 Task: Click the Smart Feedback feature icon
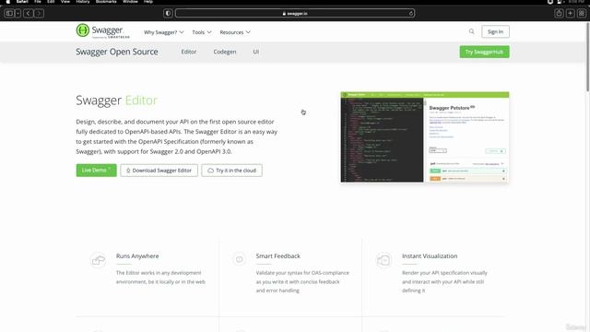[239, 259]
